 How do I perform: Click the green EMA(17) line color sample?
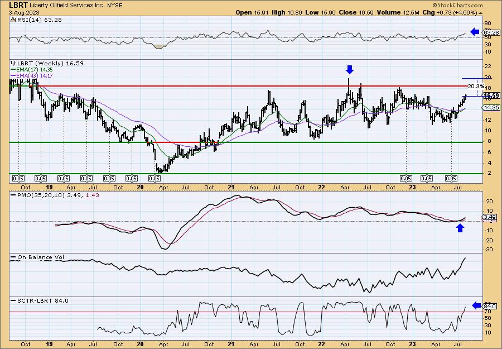click(13, 70)
